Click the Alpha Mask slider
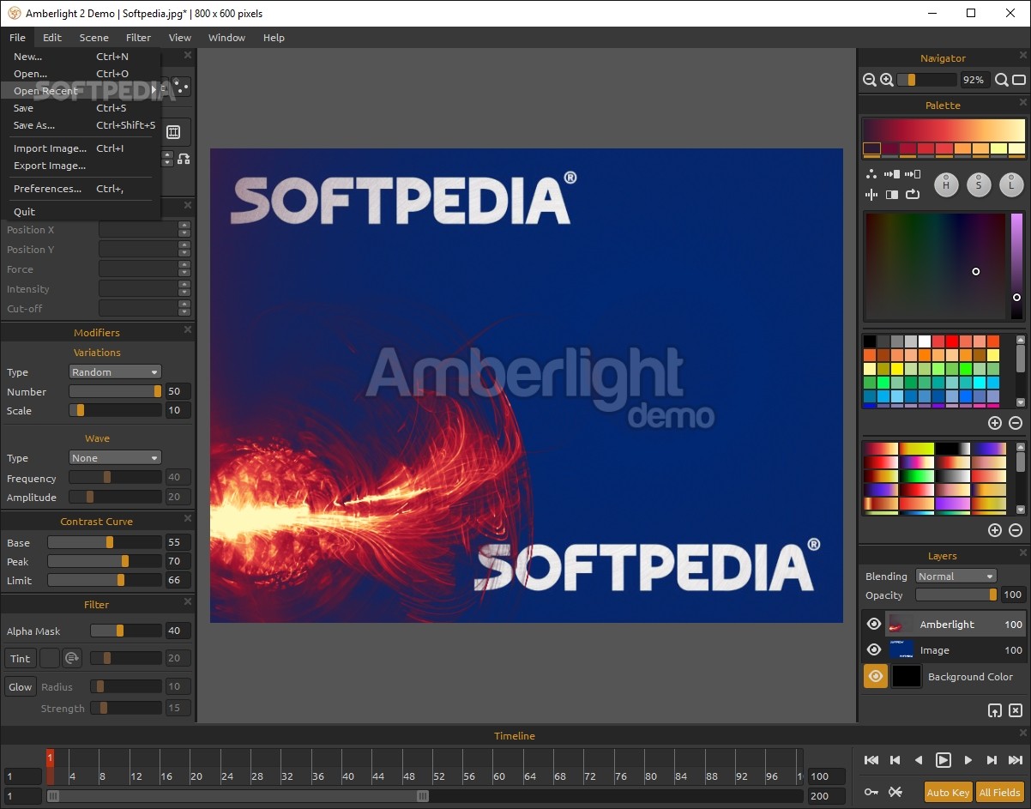The height and width of the screenshot is (809, 1031). tap(126, 631)
